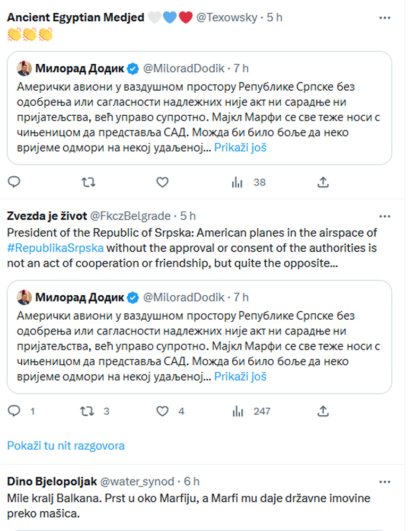Open @FkczBelgrade profile handle

click(130, 216)
